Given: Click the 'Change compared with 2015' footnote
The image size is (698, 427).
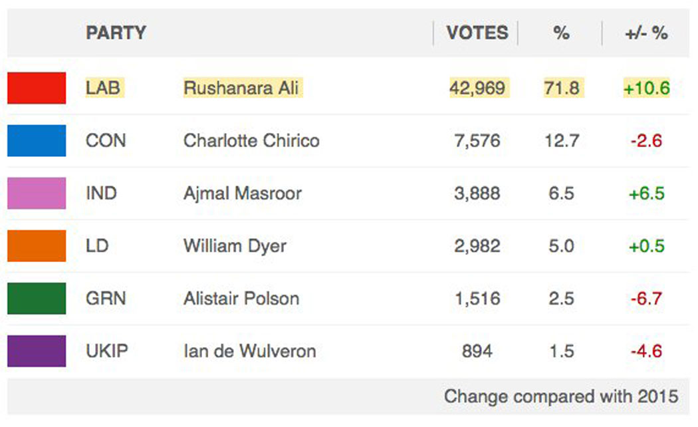Looking at the screenshot, I should coord(561,396).
